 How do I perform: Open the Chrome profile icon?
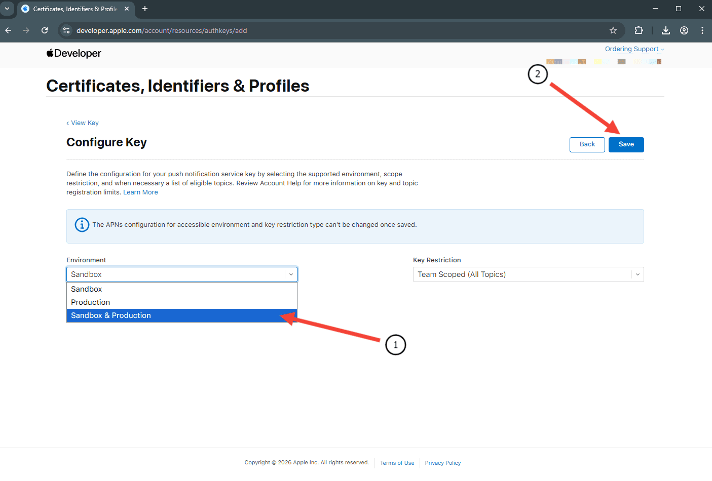684,30
